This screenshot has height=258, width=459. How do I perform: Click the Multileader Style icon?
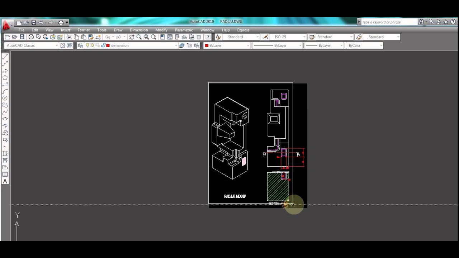pyautogui.click(x=359, y=37)
